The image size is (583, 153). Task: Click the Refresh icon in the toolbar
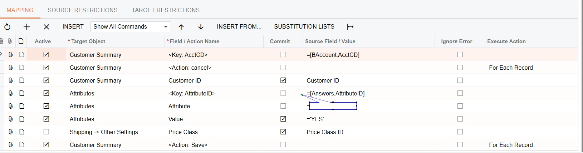pyautogui.click(x=7, y=27)
